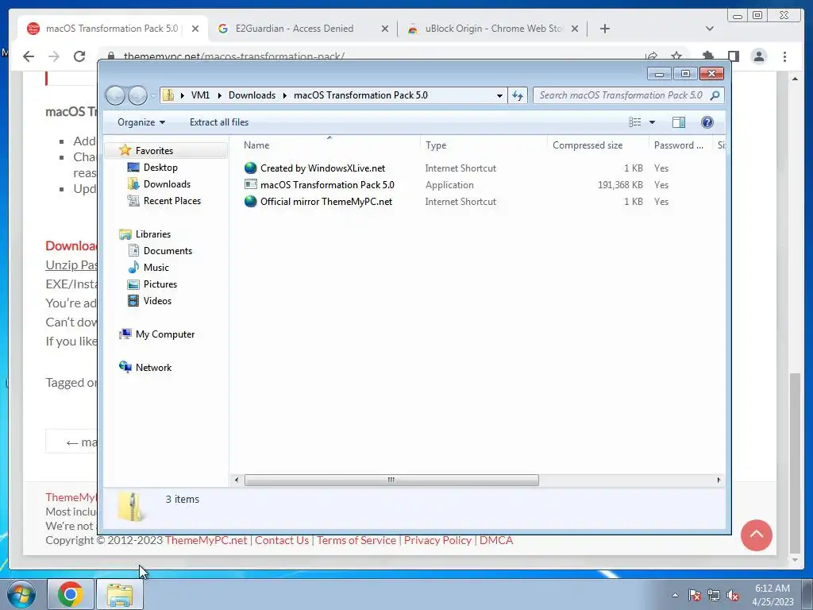Select Downloads in Favorites
813x610 pixels.
point(167,184)
